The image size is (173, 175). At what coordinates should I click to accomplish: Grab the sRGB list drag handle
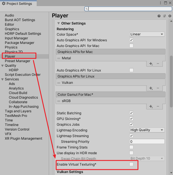click(x=59, y=101)
